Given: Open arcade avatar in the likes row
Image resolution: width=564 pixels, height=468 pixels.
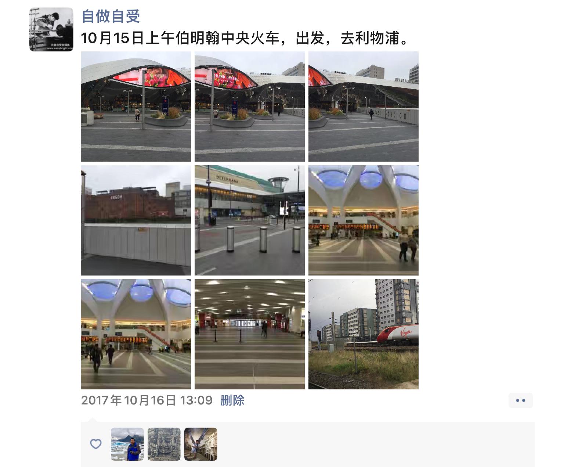Looking at the screenshot, I should tap(201, 444).
